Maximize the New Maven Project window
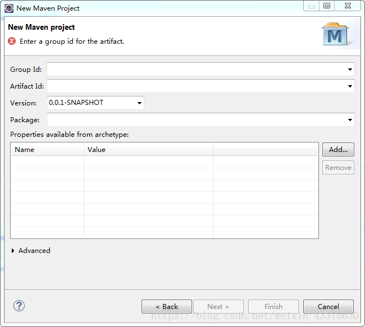This screenshot has height=327, width=365. (327, 6)
